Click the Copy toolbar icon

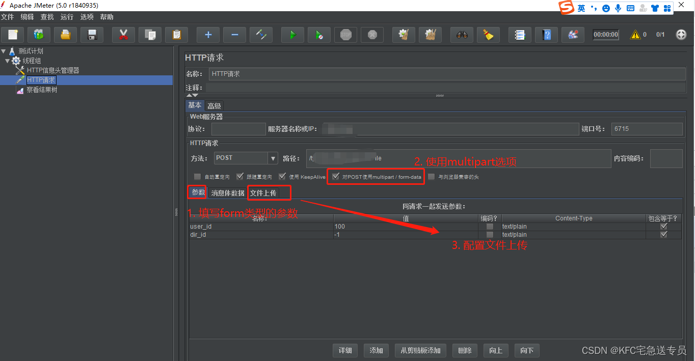[x=150, y=35]
